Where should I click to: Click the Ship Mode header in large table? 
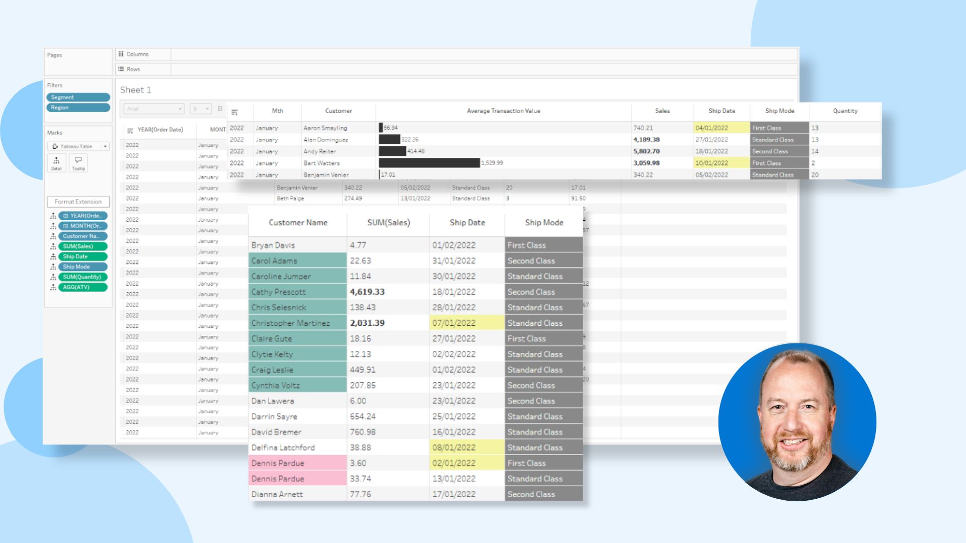544,223
